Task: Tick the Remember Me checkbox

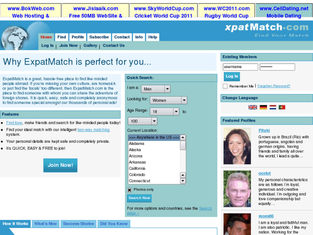Action: [225, 86]
